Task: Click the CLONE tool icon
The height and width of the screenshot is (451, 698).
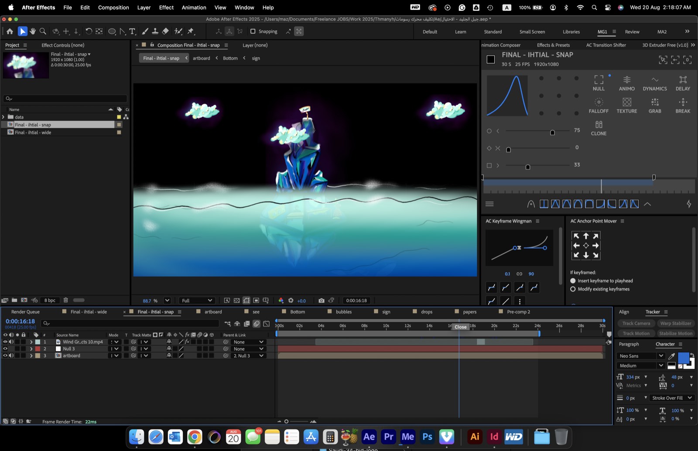Action: point(599,128)
